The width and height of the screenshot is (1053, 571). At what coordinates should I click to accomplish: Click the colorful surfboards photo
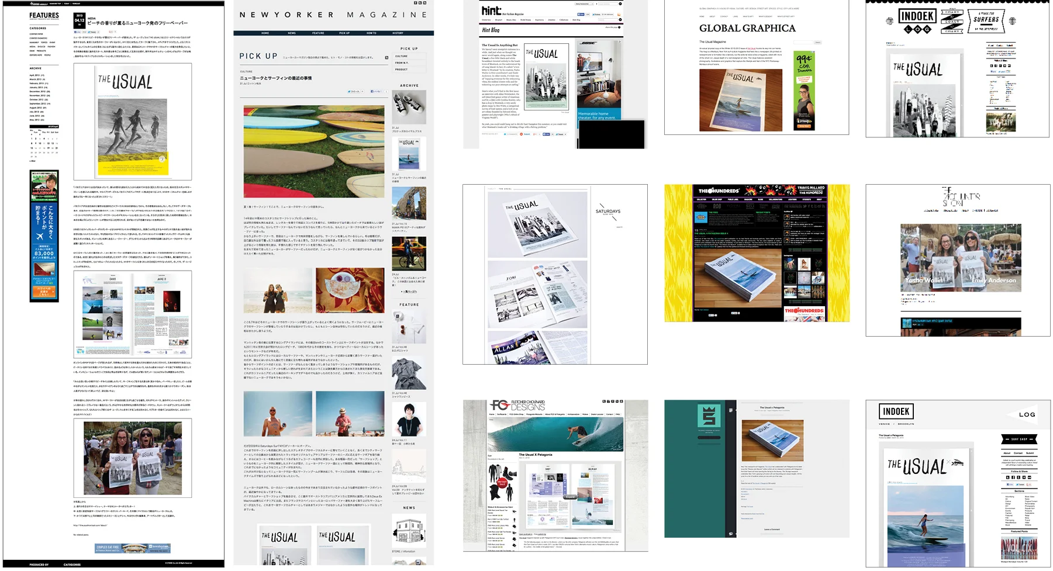point(314,151)
